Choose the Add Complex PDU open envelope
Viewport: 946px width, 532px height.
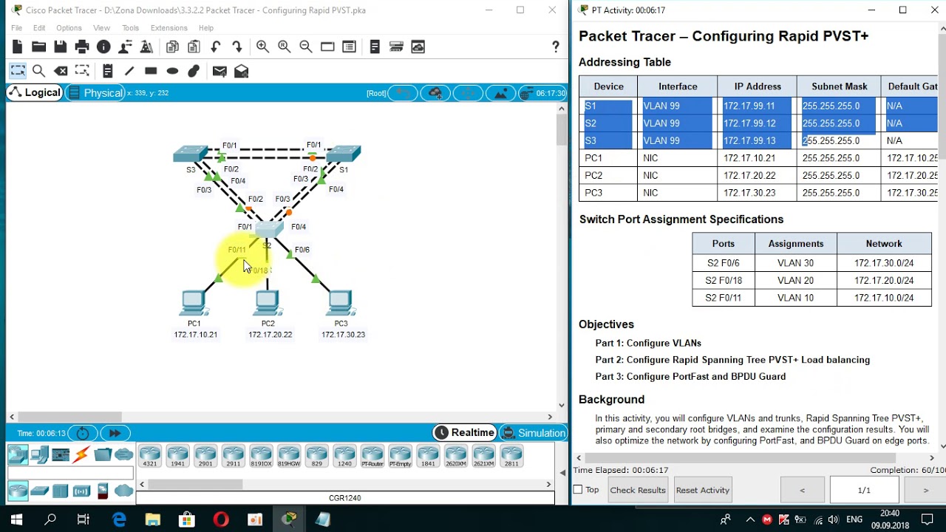[x=241, y=71]
